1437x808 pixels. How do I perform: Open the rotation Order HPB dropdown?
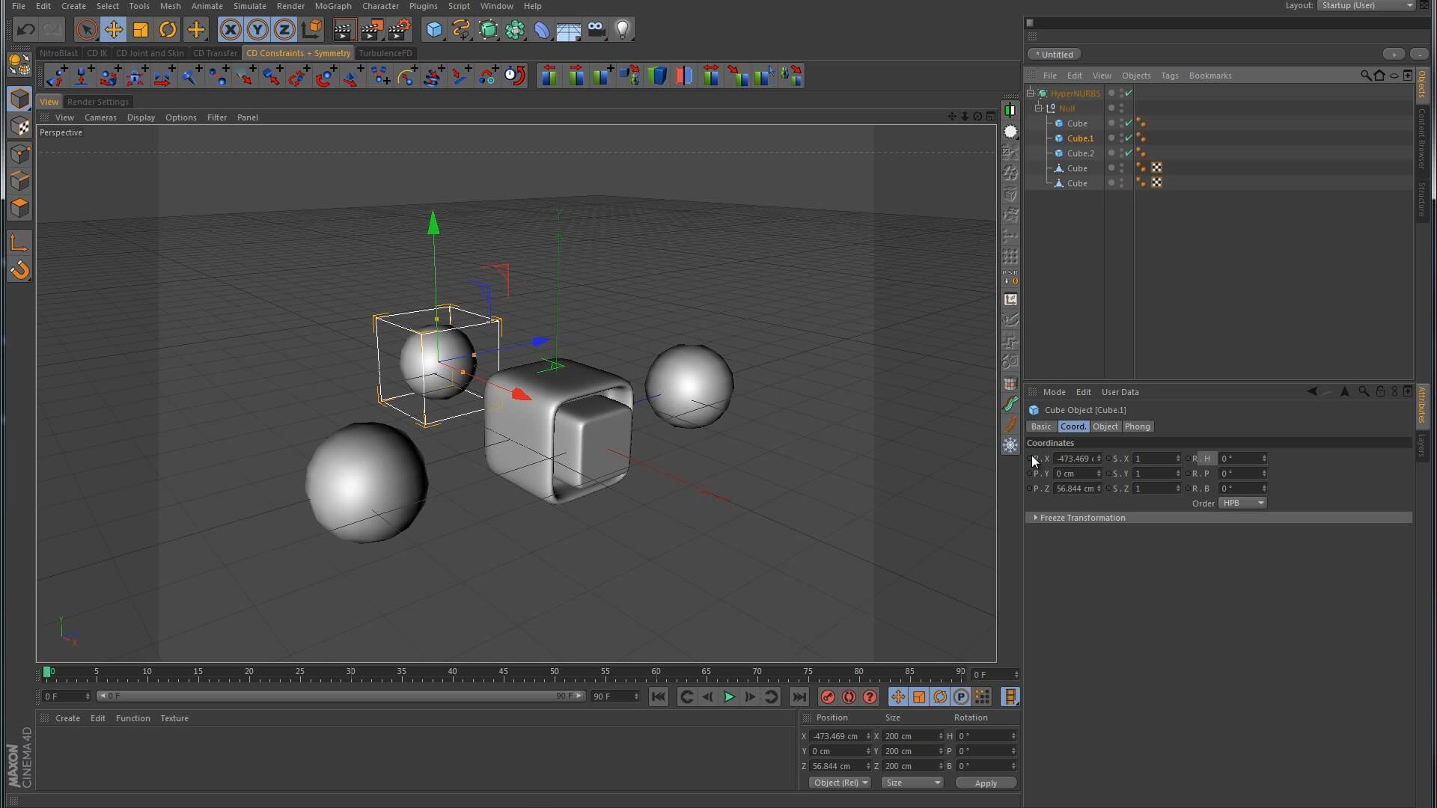pos(1242,503)
